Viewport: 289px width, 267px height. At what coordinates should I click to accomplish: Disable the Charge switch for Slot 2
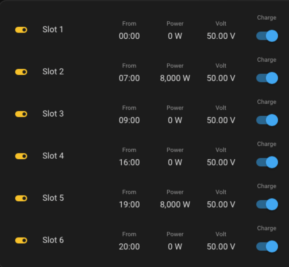267,78
